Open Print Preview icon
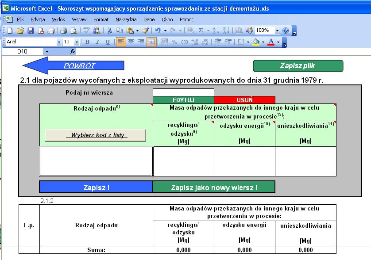Viewport: 371px width, 260px height. (x=74, y=31)
